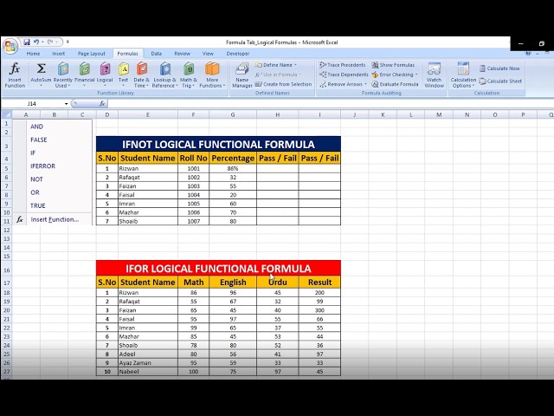Click Evaluate Formula

point(395,84)
